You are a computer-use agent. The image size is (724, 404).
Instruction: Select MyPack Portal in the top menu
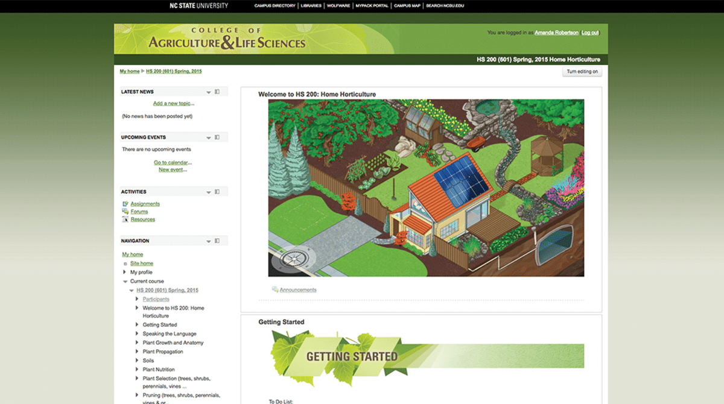[x=370, y=5]
